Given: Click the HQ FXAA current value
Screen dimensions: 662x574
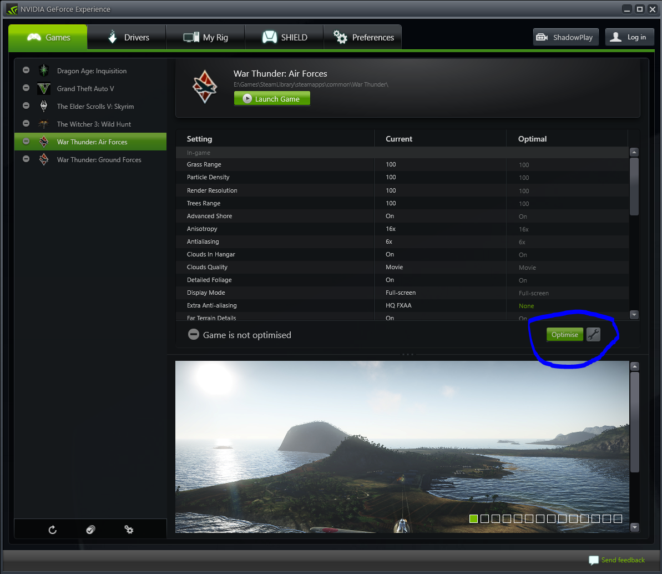Looking at the screenshot, I should tap(398, 305).
